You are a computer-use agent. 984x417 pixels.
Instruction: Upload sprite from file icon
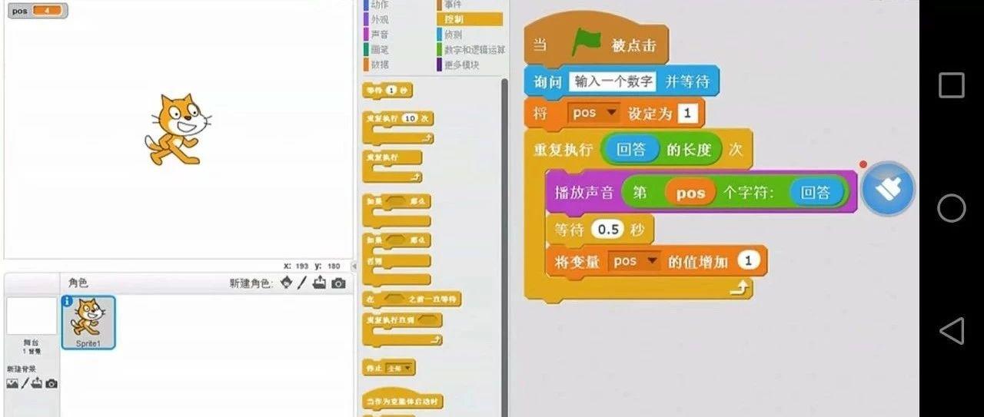319,283
